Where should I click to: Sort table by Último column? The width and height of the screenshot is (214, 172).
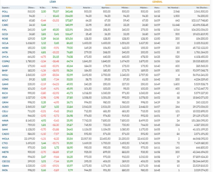(32, 7)
